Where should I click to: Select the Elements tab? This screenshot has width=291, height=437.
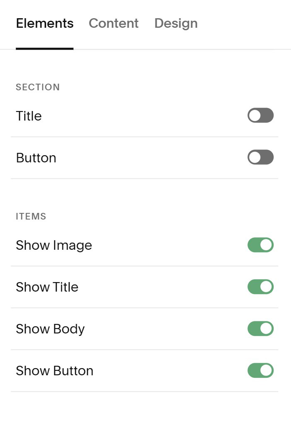[x=45, y=23]
